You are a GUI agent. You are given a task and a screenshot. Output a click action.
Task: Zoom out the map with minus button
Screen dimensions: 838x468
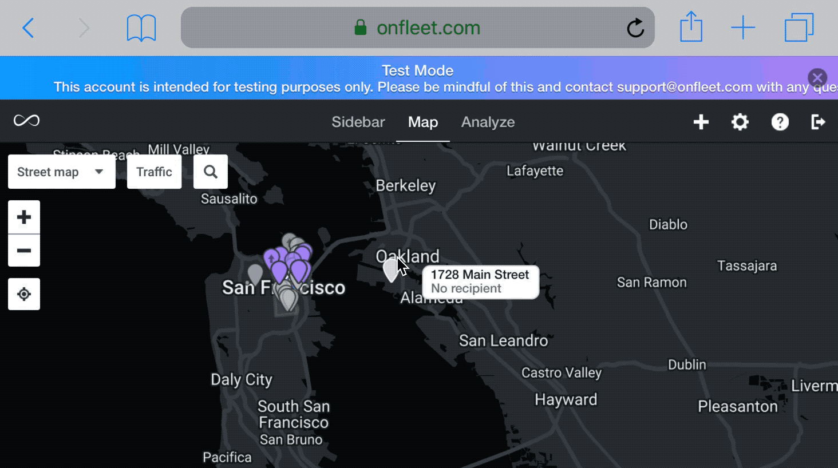coord(24,251)
